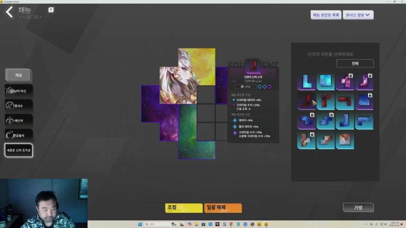
Task: Select the locked peach T-shaped slate
Action: 307,141
